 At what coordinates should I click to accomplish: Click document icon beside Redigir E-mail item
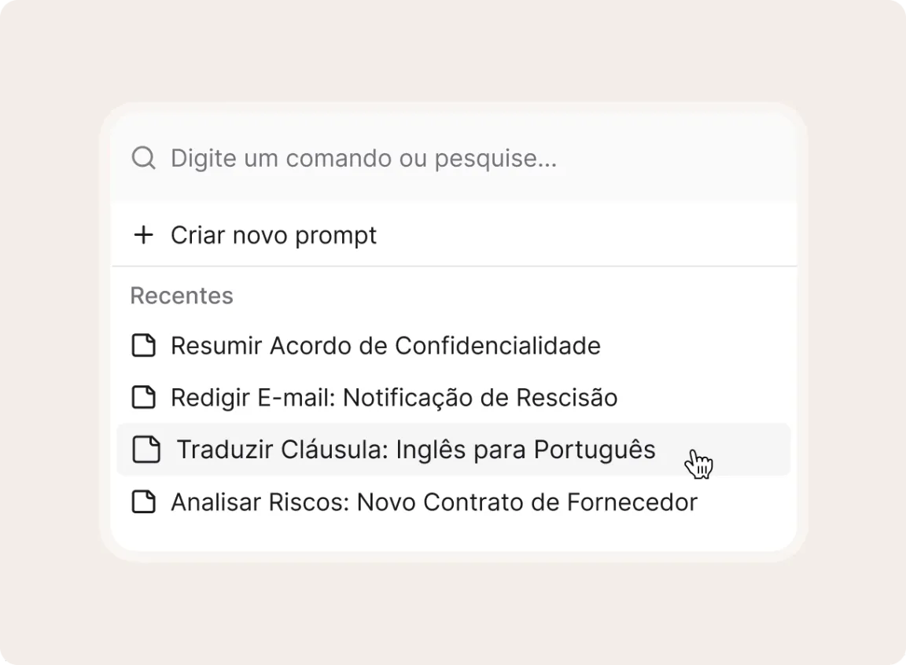pyautogui.click(x=143, y=397)
